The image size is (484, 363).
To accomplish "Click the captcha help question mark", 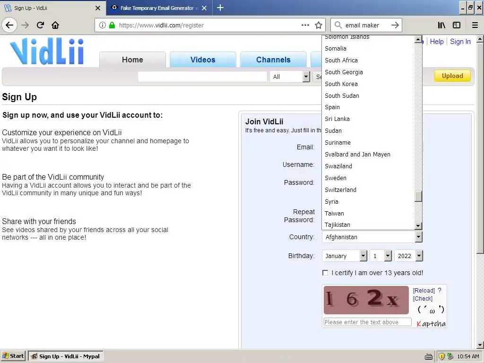I will coord(440,291).
